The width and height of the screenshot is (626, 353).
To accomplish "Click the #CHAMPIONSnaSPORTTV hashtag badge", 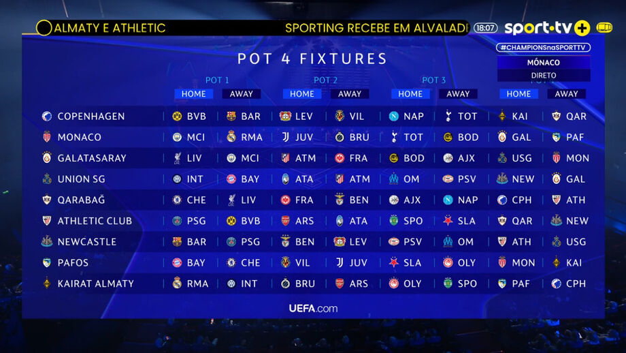I will click(543, 48).
